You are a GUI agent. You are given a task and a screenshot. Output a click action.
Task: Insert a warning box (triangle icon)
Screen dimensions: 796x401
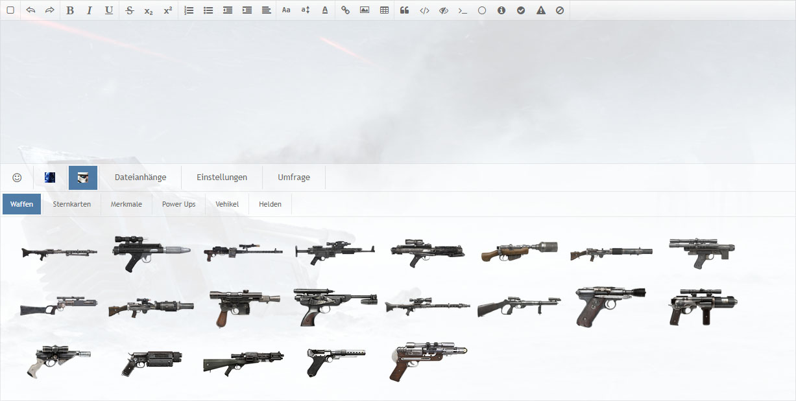pyautogui.click(x=541, y=10)
